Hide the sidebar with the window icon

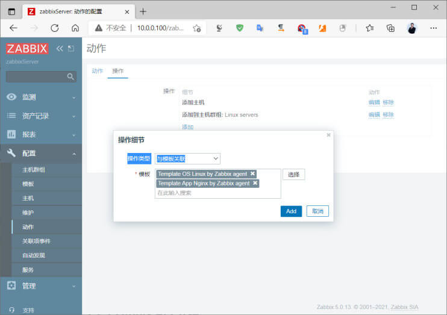pyautogui.click(x=71, y=48)
